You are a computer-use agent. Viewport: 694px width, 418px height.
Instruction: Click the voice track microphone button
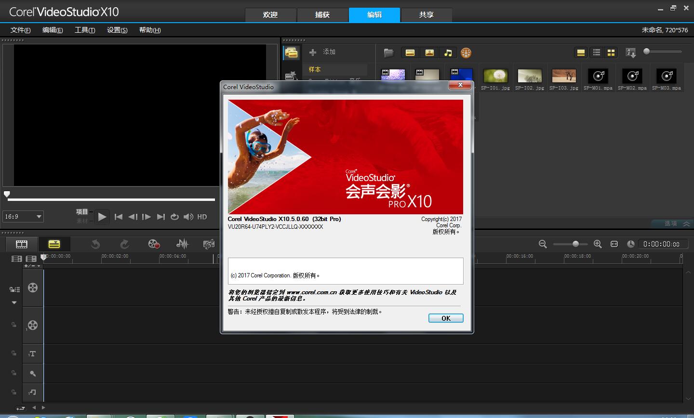click(33, 373)
